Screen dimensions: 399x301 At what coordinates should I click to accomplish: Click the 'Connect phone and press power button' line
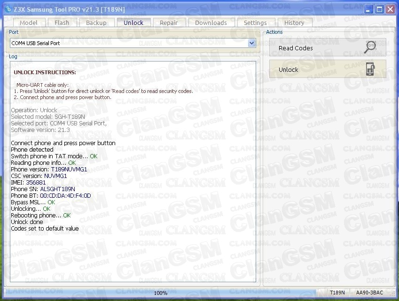(63, 143)
